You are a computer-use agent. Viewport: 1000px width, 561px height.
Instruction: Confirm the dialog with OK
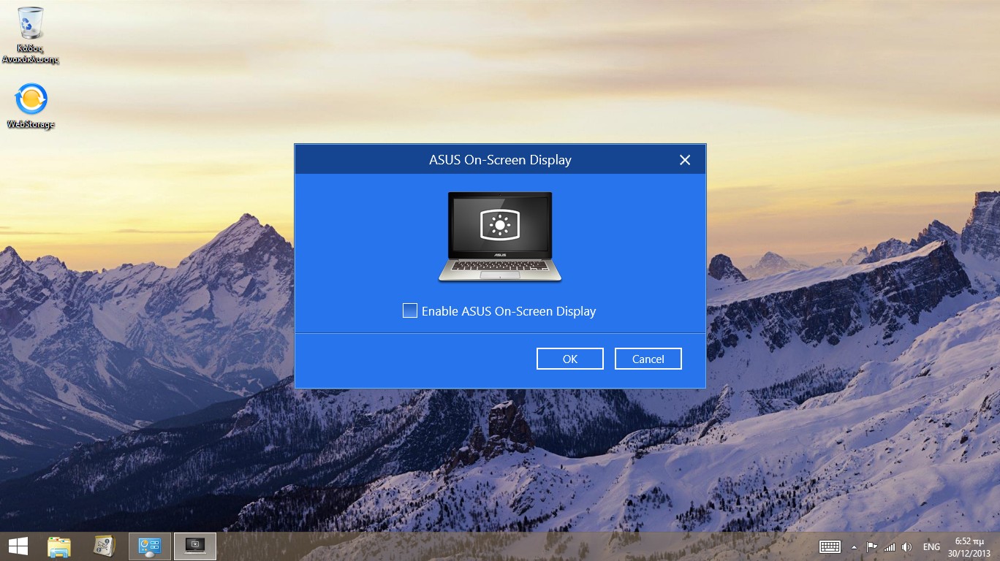pyautogui.click(x=570, y=359)
